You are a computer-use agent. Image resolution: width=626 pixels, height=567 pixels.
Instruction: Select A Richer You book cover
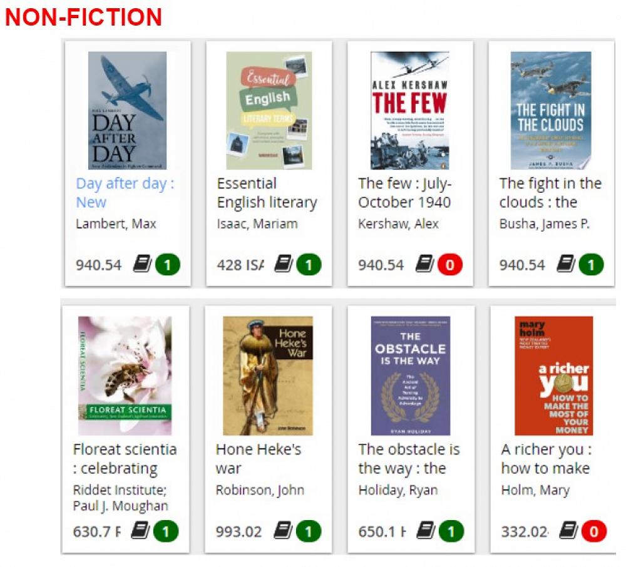(x=553, y=375)
